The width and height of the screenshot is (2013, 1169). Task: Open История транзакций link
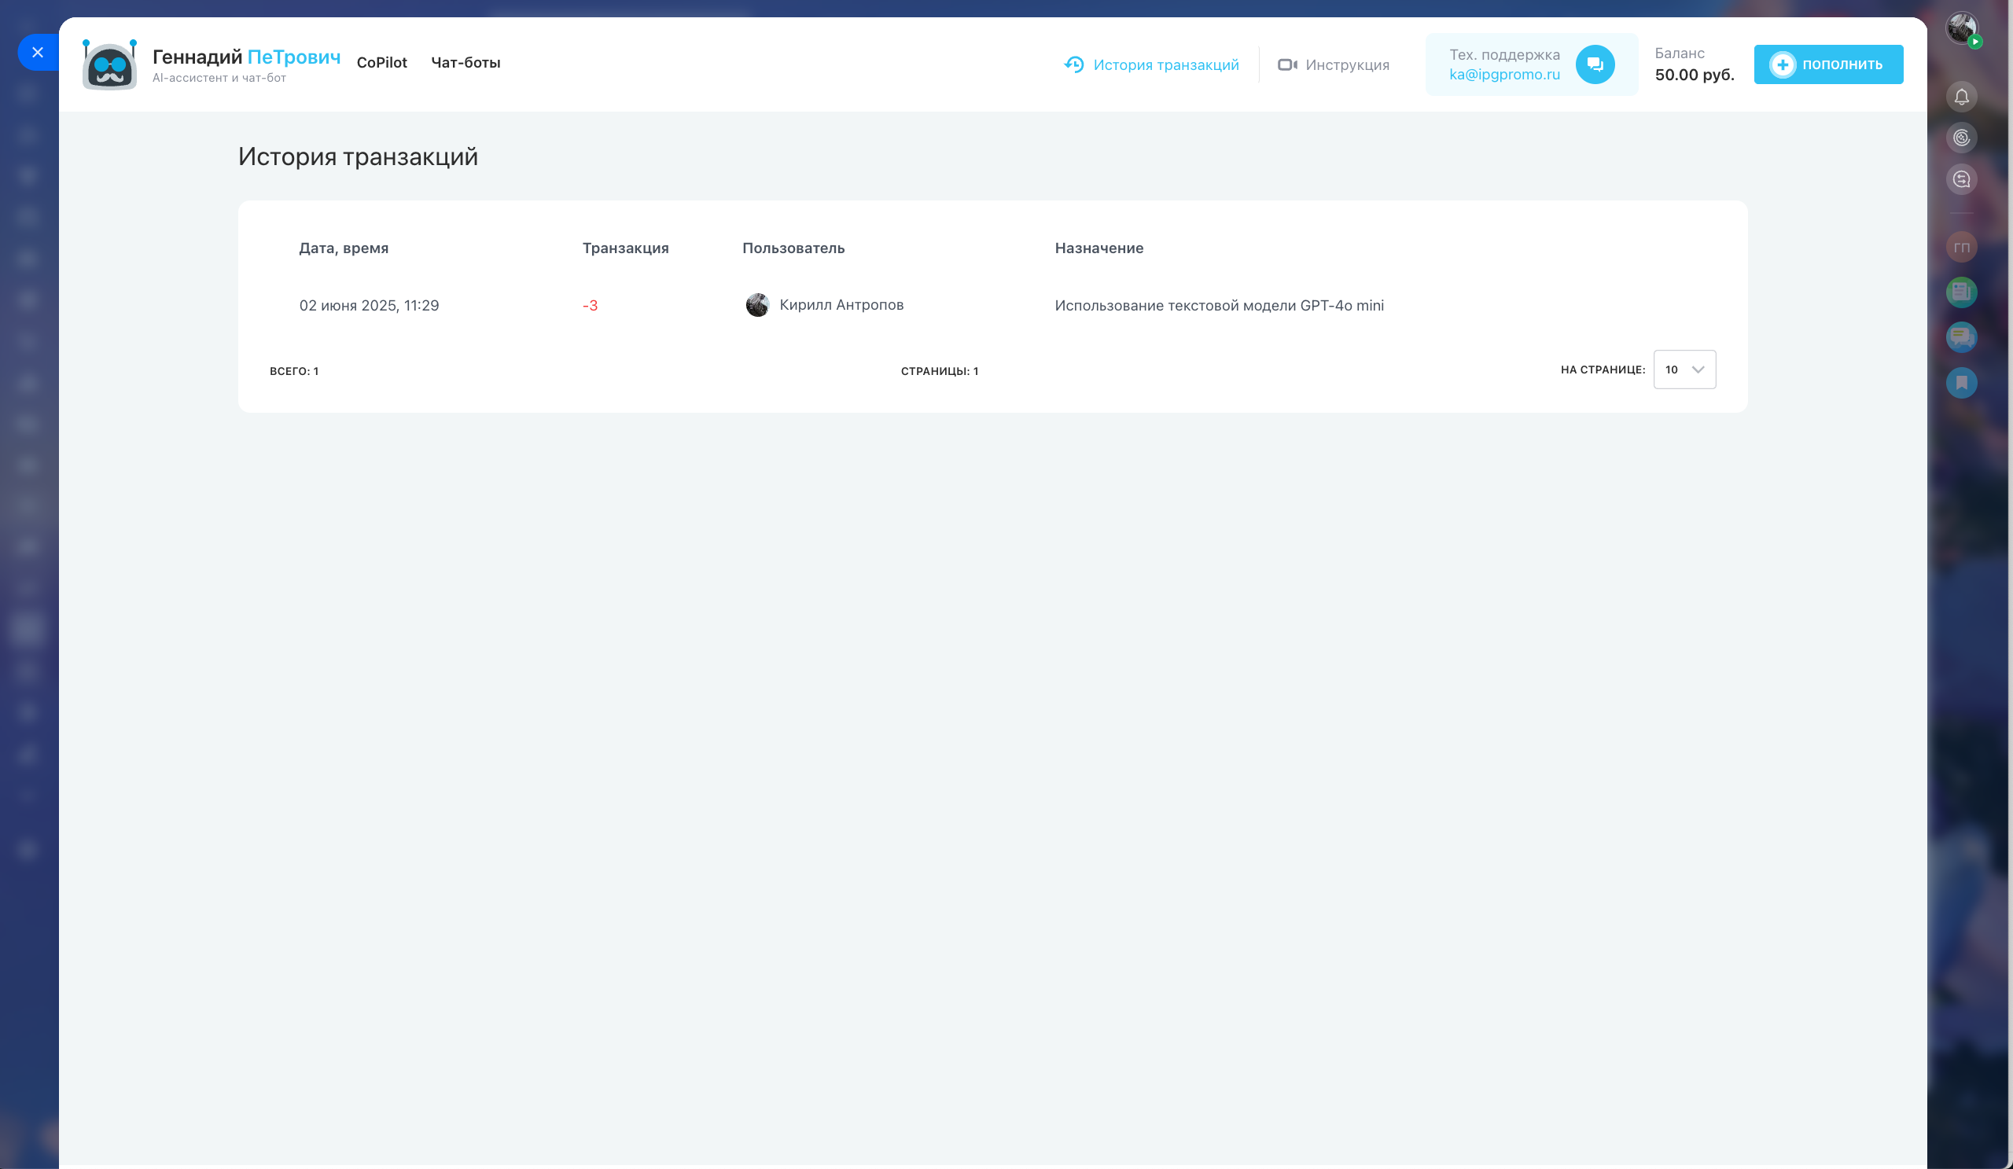1151,64
